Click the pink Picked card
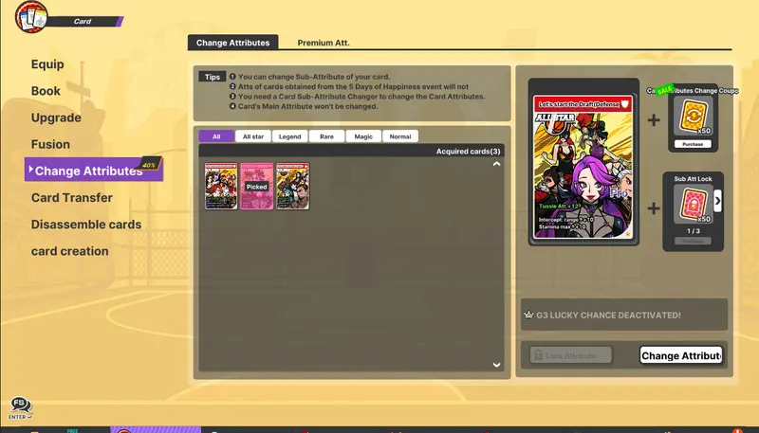 (256, 186)
